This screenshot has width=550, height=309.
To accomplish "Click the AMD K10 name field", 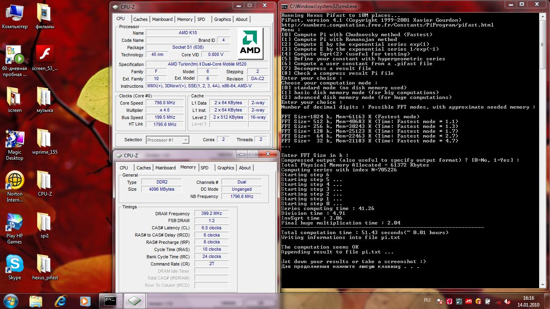I will 188,33.
